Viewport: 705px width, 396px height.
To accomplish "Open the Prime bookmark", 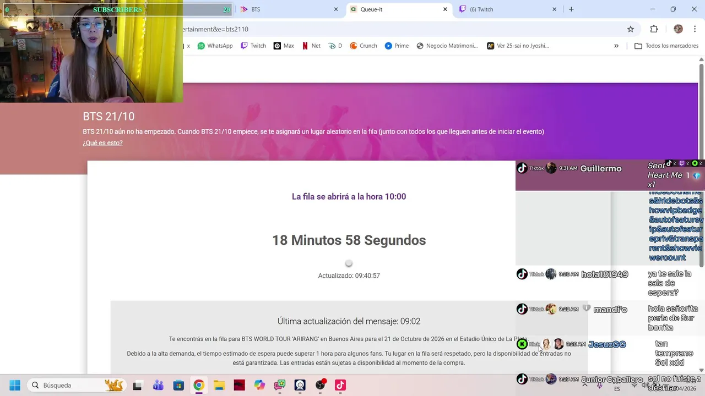I will point(397,46).
